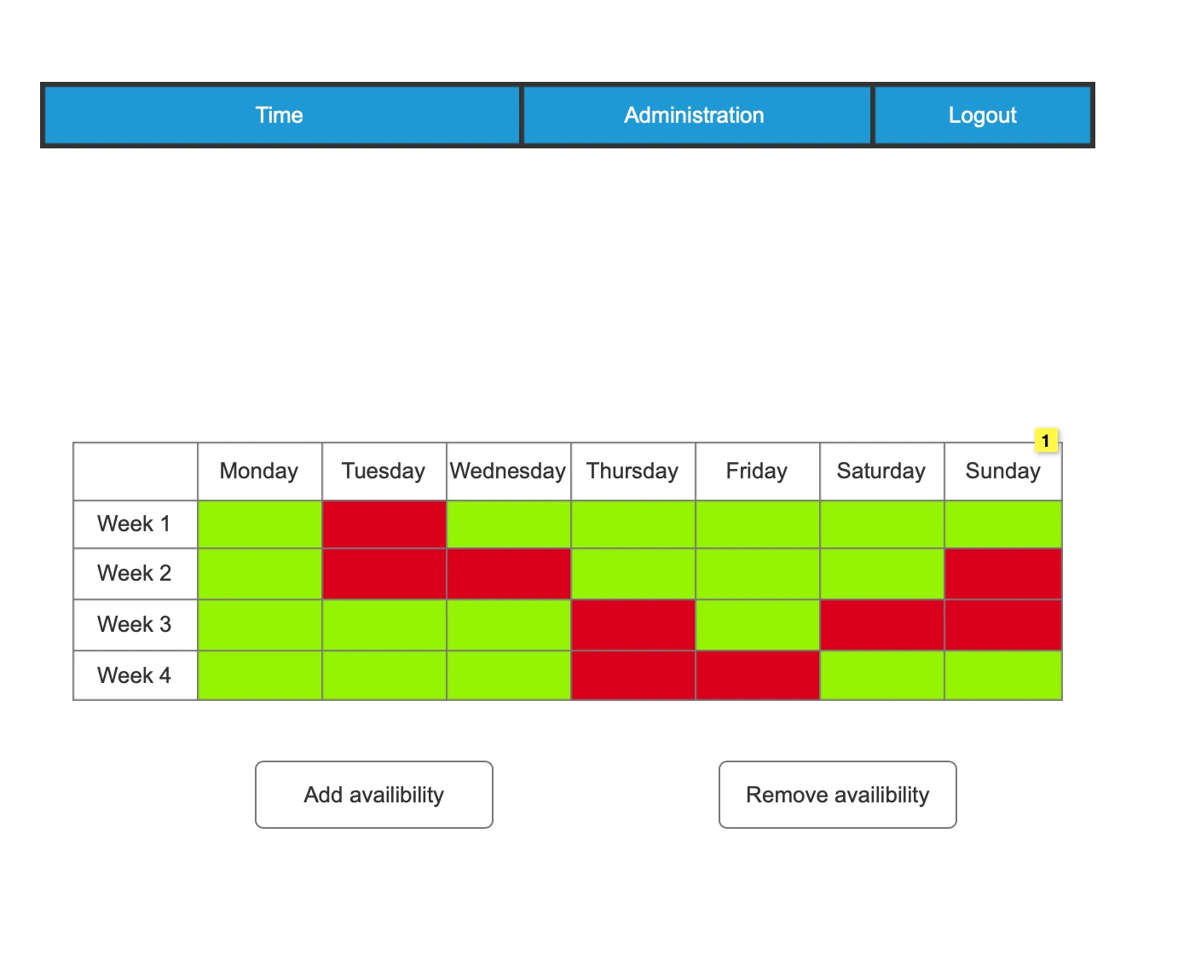The image size is (1178, 955).
Task: Open the Time menu tab
Action: point(280,115)
